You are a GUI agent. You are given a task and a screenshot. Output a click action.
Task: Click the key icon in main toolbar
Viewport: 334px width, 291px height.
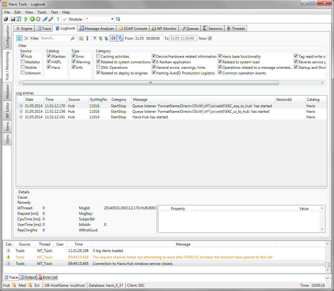(58, 19)
